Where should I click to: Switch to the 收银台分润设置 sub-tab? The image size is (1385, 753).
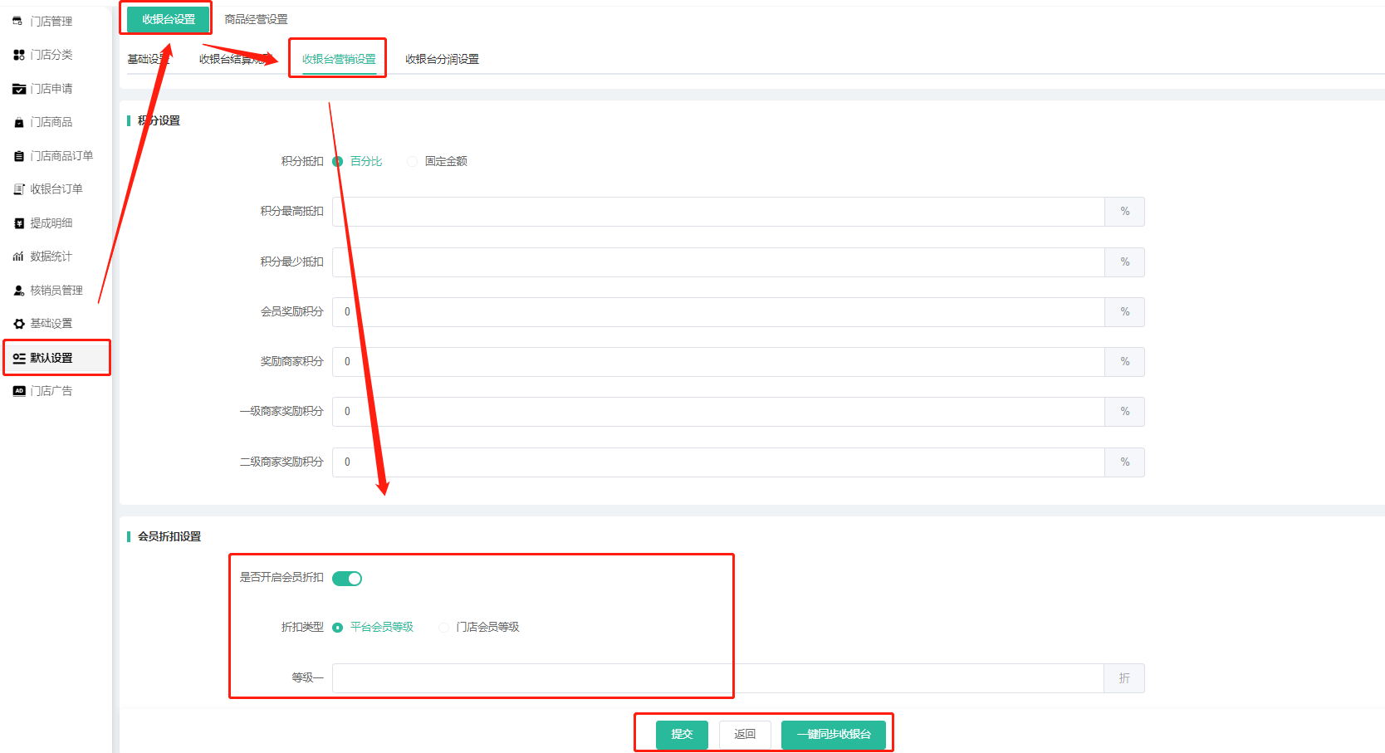(x=442, y=59)
